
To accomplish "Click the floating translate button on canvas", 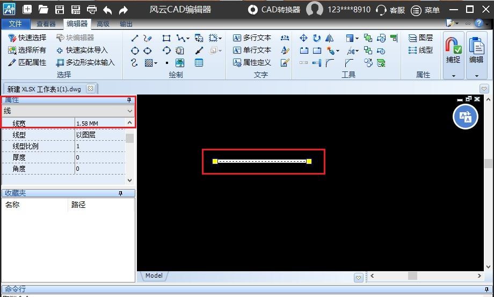I will click(466, 117).
